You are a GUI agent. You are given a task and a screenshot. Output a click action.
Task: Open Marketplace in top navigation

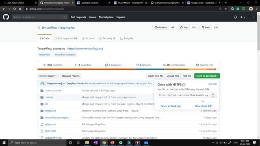pos(106,17)
